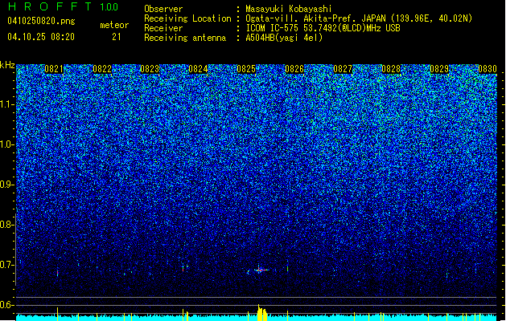The image size is (506, 321).
Task: Click the meteor count value 21
Action: click(117, 37)
